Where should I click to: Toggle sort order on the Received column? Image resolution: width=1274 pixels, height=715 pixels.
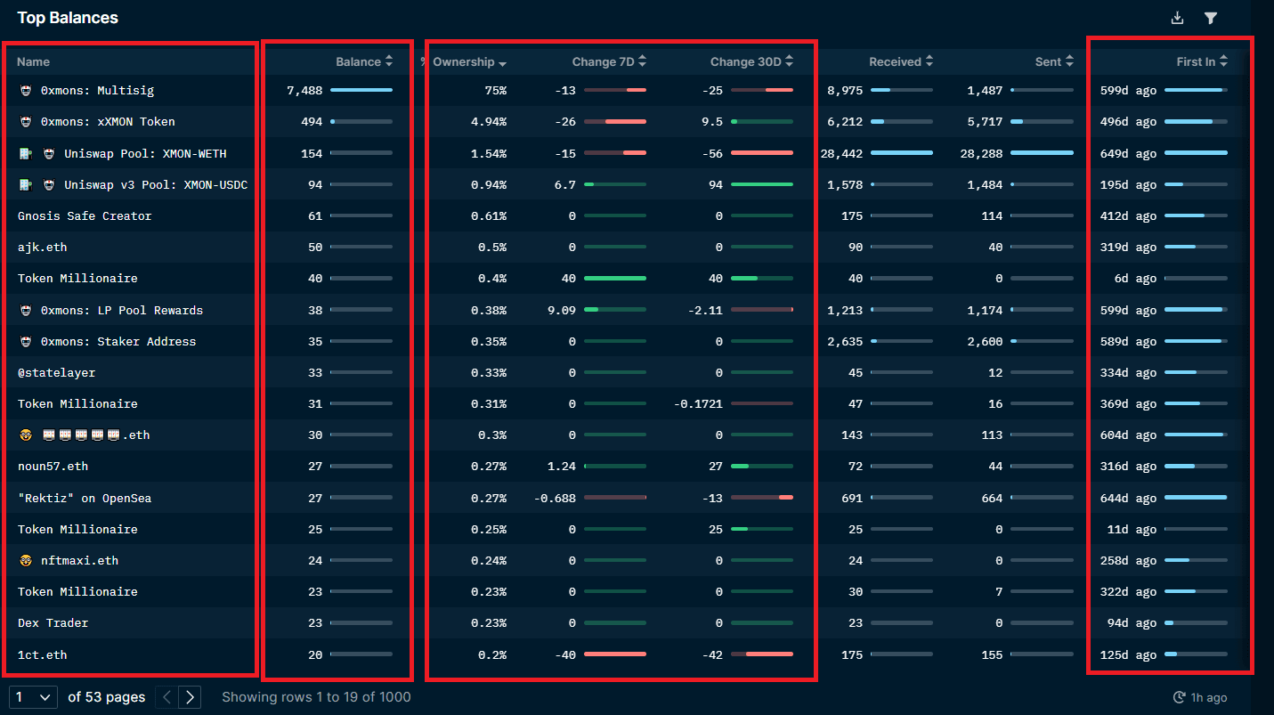tap(929, 61)
